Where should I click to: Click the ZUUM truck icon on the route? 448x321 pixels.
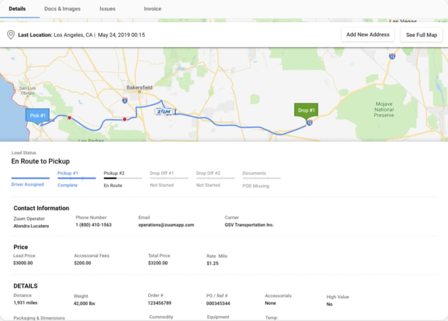164,112
